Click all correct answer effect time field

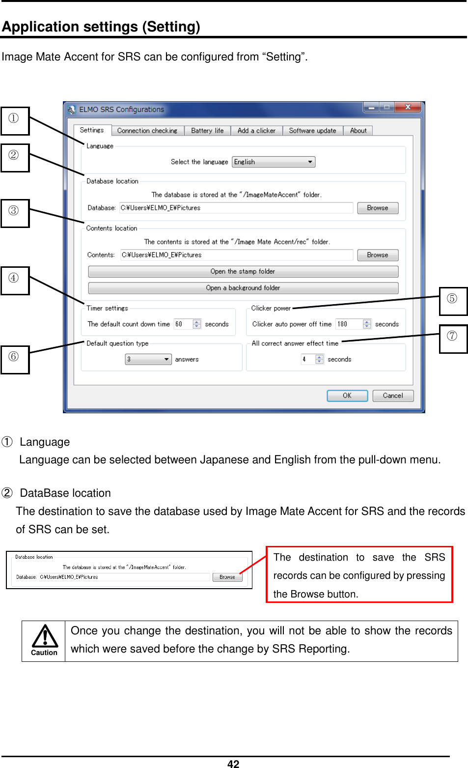point(308,359)
